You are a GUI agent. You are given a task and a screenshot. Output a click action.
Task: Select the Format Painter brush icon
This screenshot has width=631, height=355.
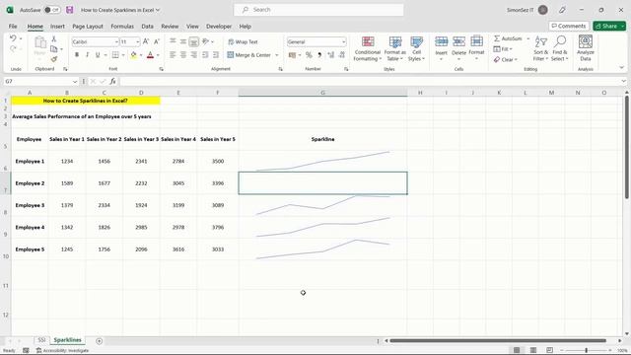pyautogui.click(x=54, y=59)
